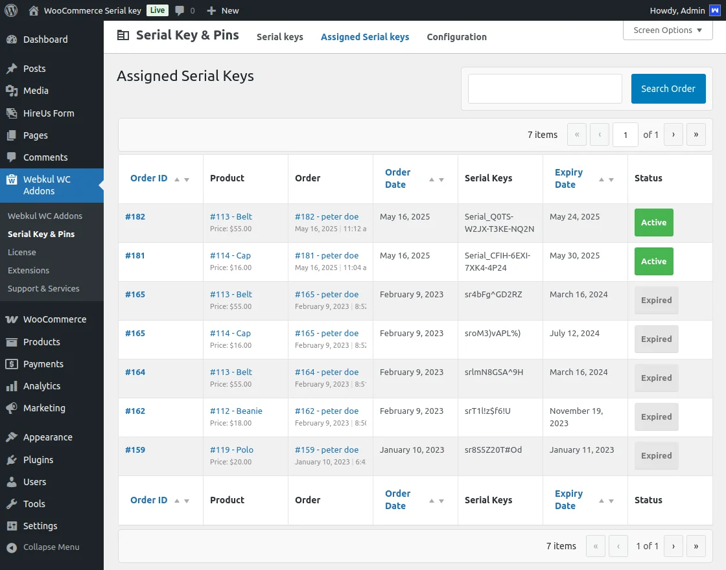Expand the Screen Options dropdown
726x570 pixels.
(x=668, y=30)
